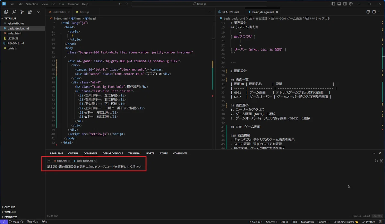
Task: Go forward with the right navigation arrow
Action: point(126,4)
